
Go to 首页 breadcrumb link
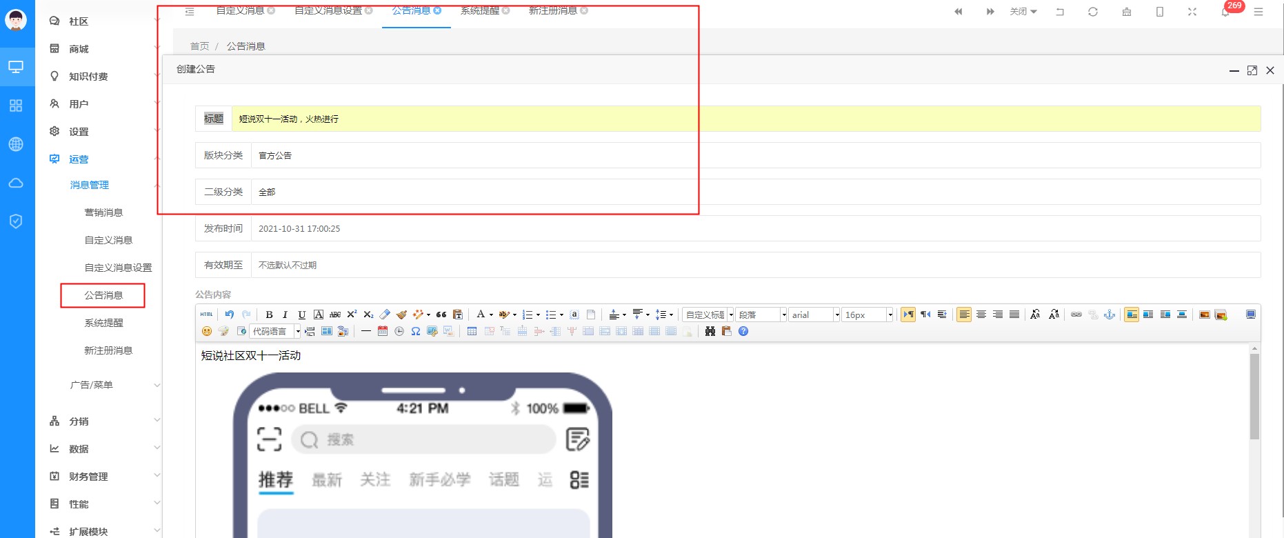click(x=199, y=46)
